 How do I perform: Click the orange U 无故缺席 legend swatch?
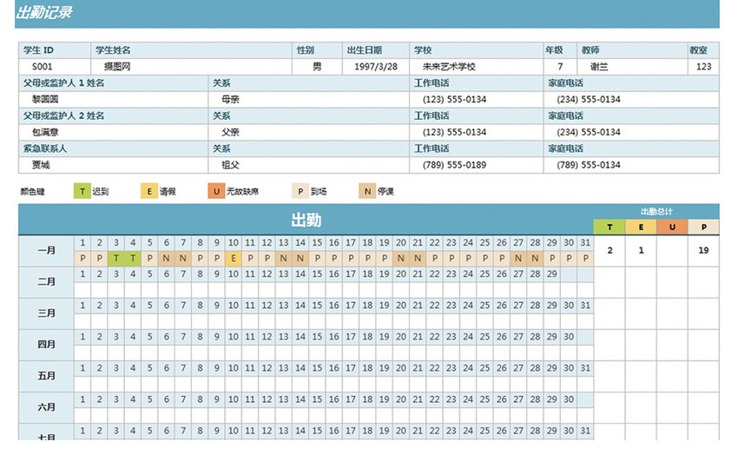(x=216, y=191)
